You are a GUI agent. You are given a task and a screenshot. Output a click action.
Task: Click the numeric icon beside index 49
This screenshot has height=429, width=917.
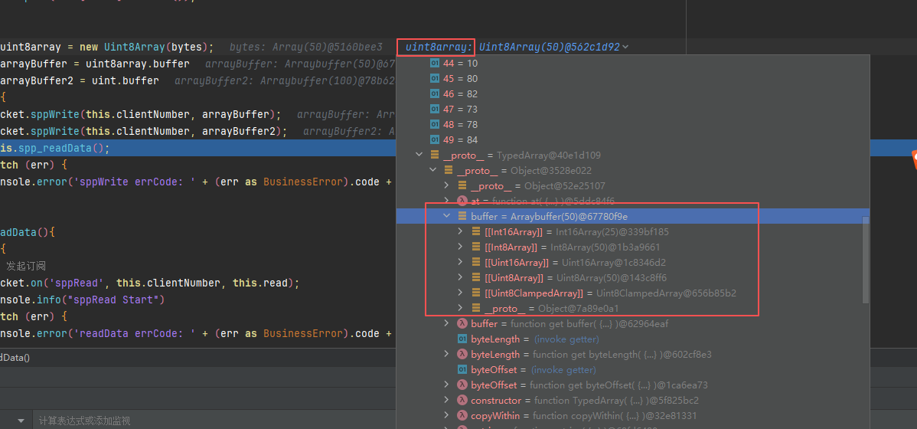coord(435,140)
